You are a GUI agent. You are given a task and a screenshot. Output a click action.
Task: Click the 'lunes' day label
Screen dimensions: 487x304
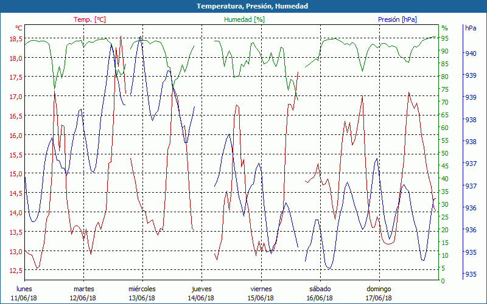point(24,289)
